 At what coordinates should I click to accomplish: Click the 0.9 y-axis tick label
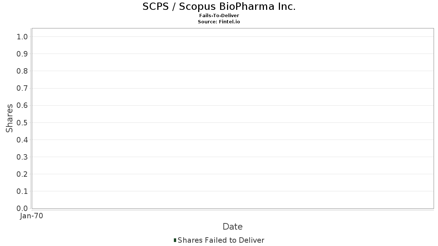pos(22,54)
